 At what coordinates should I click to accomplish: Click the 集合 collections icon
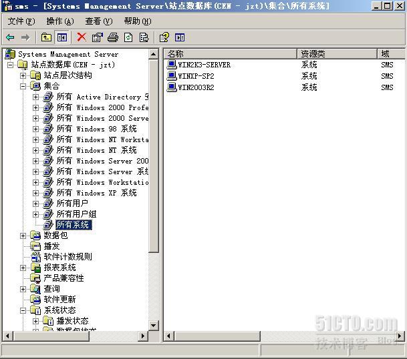pyautogui.click(x=35, y=86)
